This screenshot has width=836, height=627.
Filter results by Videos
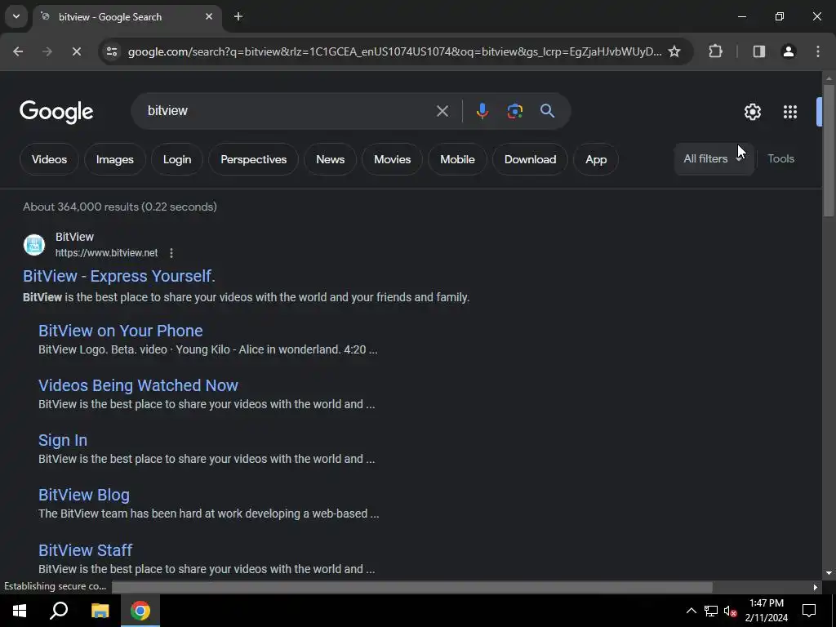49,159
